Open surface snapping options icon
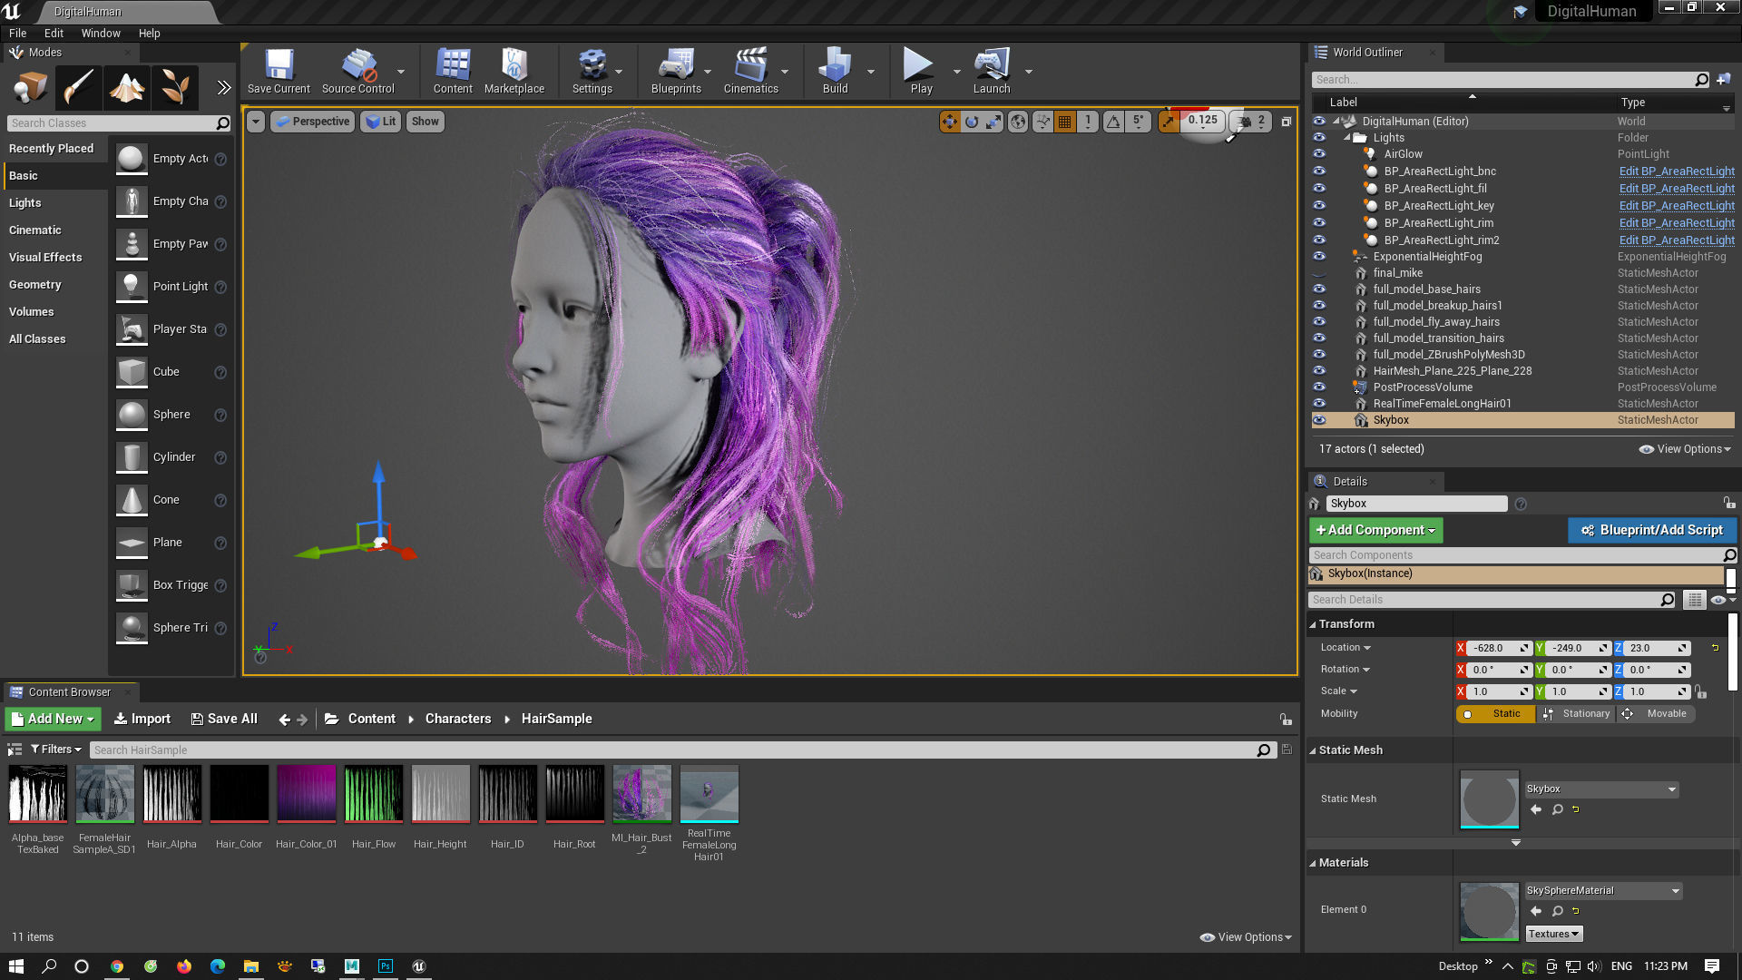Image resolution: width=1742 pixels, height=980 pixels. point(1042,122)
